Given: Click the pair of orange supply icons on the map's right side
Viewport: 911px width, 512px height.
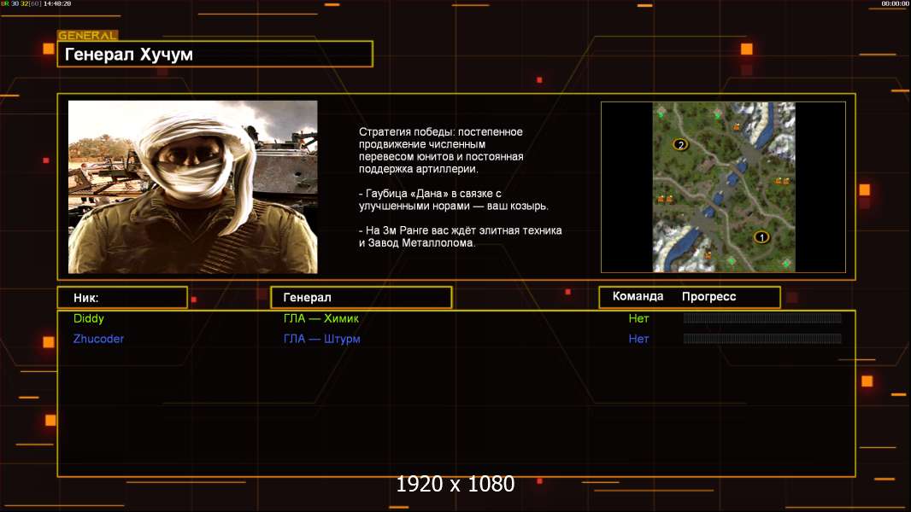Looking at the screenshot, I should pos(781,181).
